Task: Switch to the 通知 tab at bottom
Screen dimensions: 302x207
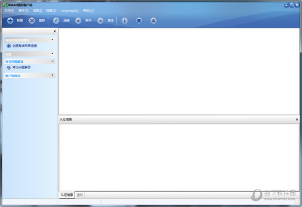Action: [x=80, y=195]
